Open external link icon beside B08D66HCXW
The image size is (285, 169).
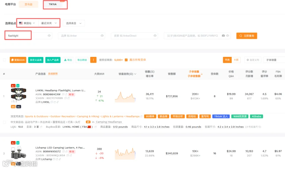[x=66, y=94]
